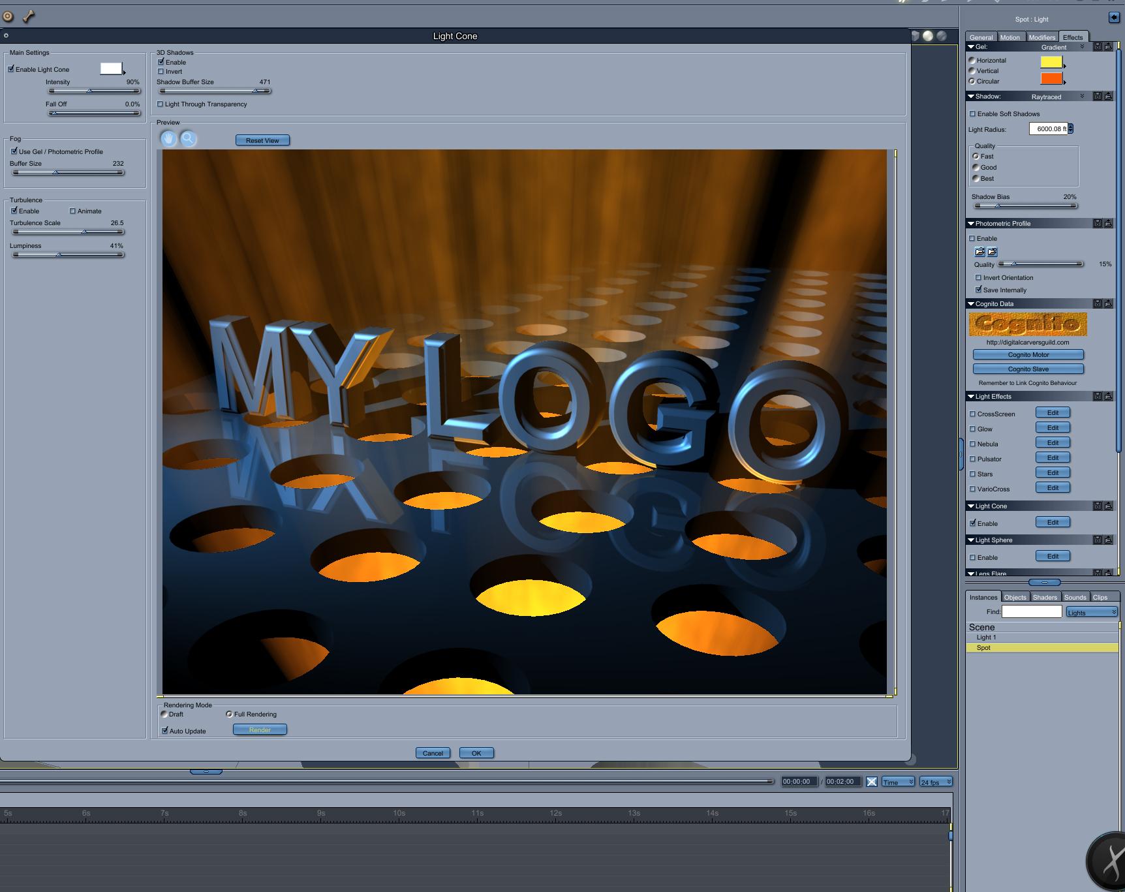Open the yellow gel color swatch

pyautogui.click(x=1051, y=62)
